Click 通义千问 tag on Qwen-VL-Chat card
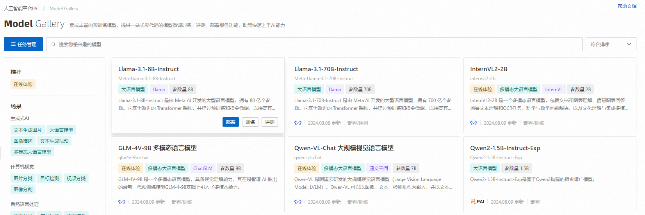Viewport: 645px width, 215px height. pyautogui.click(x=379, y=168)
